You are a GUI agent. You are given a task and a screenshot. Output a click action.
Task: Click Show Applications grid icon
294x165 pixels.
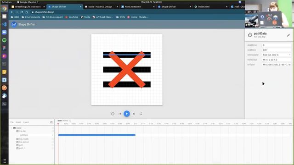tap(4, 161)
